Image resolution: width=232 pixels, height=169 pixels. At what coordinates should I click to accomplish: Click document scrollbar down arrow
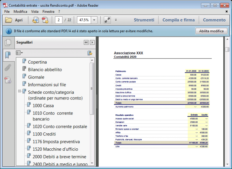[227, 164]
